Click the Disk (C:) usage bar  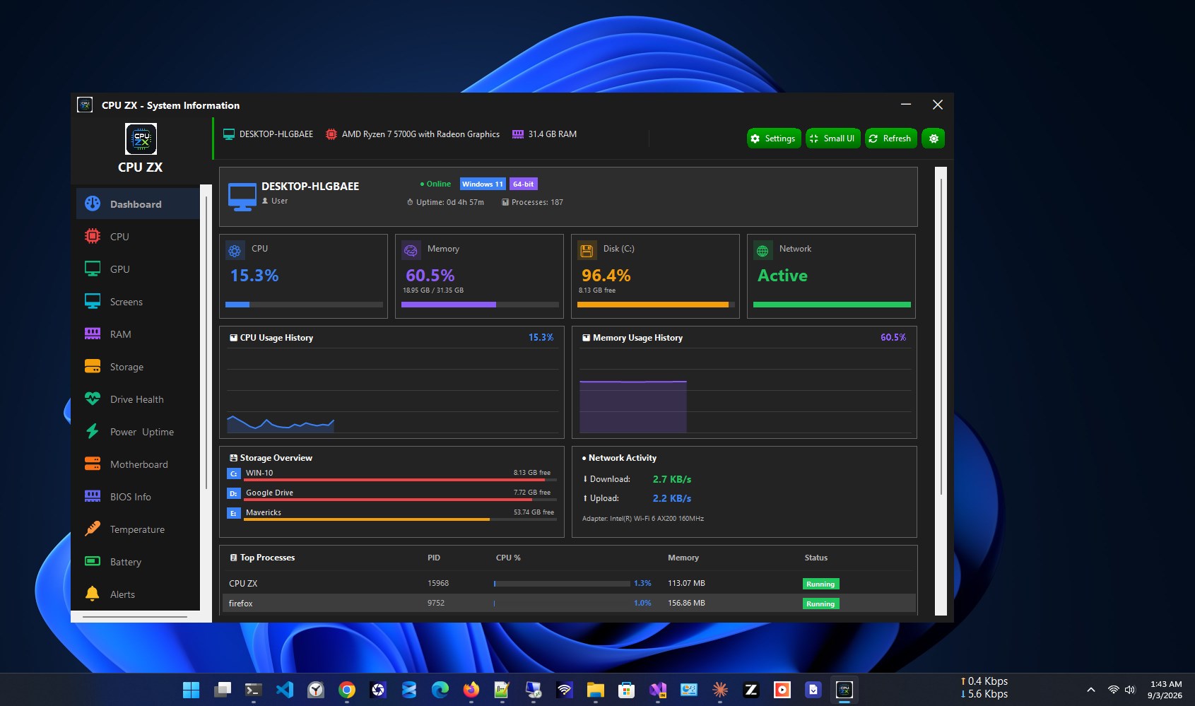(656, 305)
